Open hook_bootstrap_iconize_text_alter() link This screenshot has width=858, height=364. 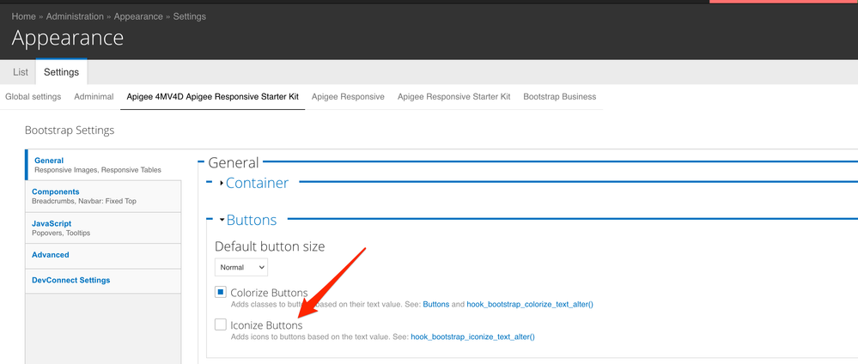point(472,337)
